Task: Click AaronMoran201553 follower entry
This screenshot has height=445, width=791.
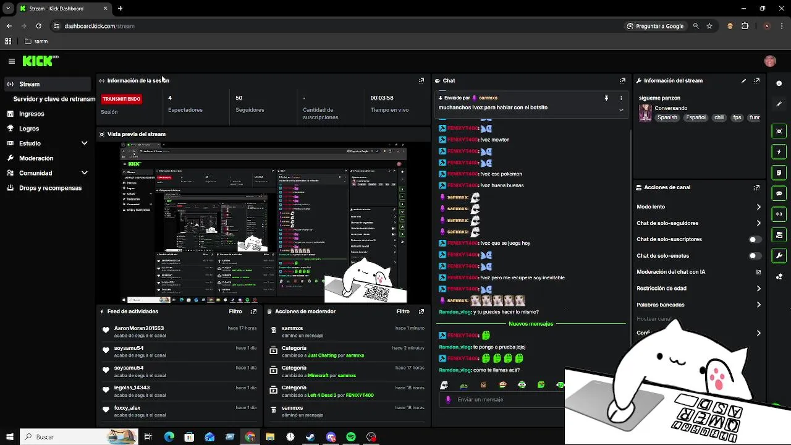Action: 179,332
